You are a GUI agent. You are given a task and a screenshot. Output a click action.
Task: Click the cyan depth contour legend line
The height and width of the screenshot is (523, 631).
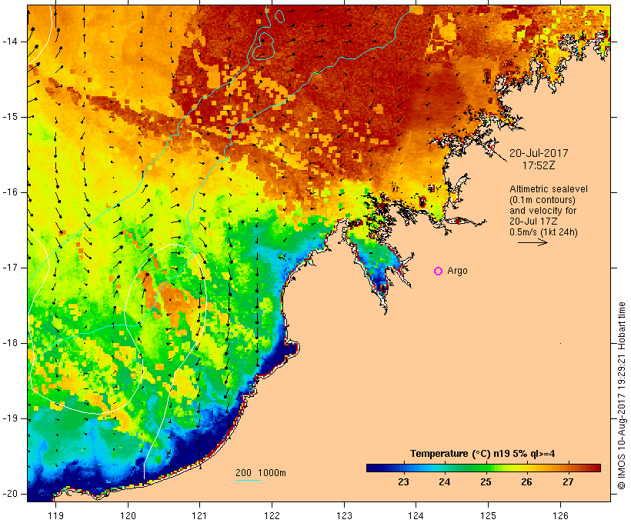click(x=249, y=480)
